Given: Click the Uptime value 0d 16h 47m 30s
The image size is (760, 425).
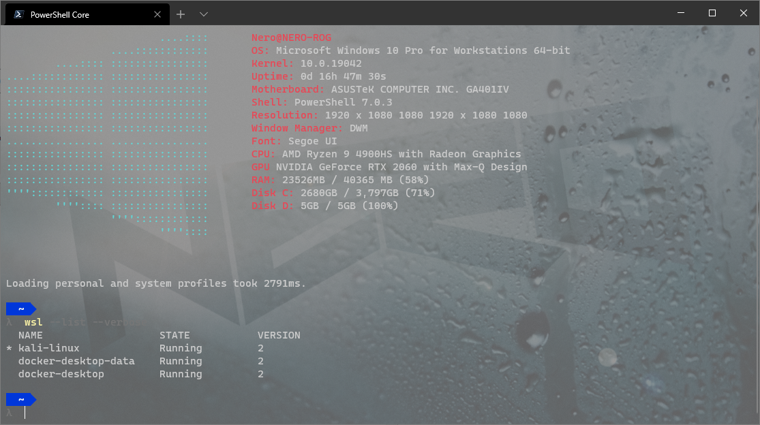Looking at the screenshot, I should (343, 76).
